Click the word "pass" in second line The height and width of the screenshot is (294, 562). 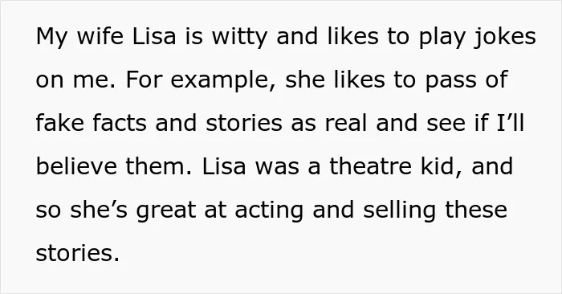pos(451,81)
